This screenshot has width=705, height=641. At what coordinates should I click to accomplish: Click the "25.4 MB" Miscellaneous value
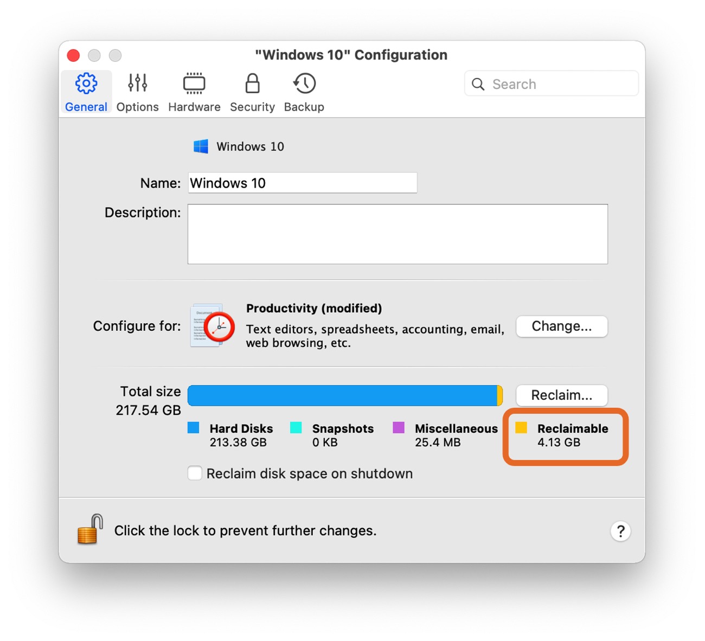(438, 442)
